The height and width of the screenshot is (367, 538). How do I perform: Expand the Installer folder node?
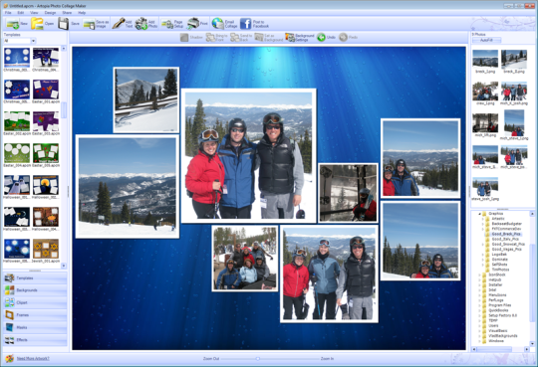pos(479,284)
